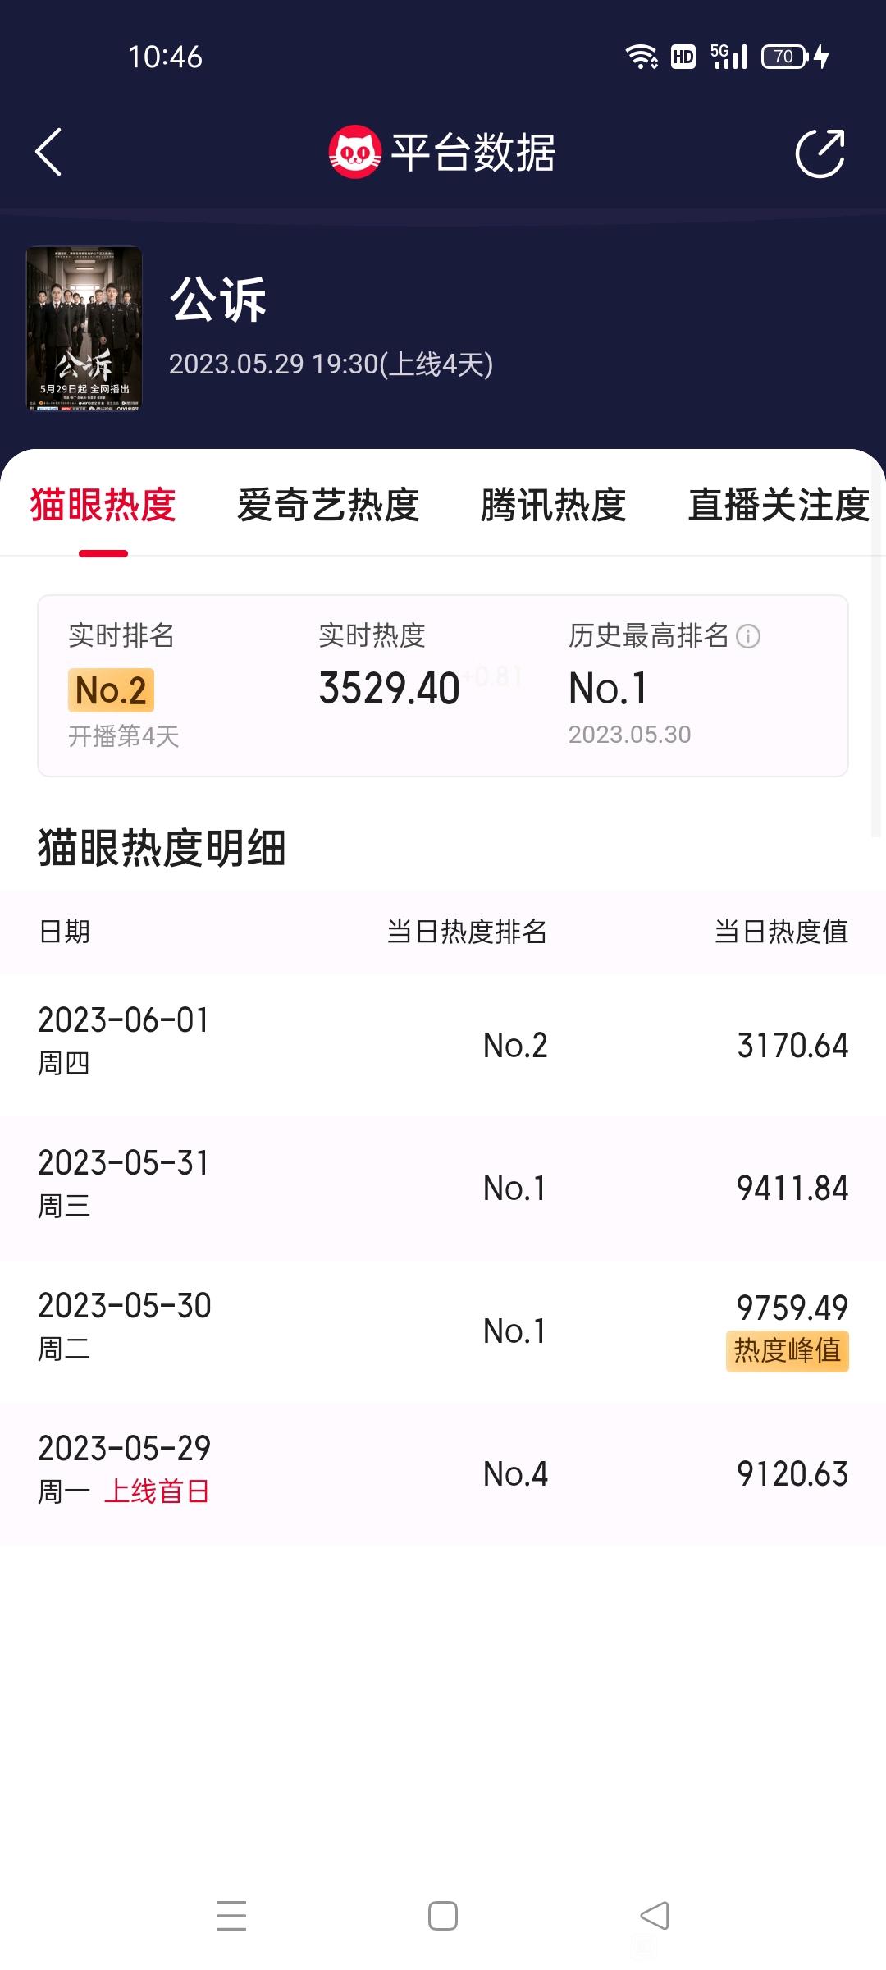886x1970 pixels.
Task: Tap the 当日热度排名 column header
Action: [467, 932]
